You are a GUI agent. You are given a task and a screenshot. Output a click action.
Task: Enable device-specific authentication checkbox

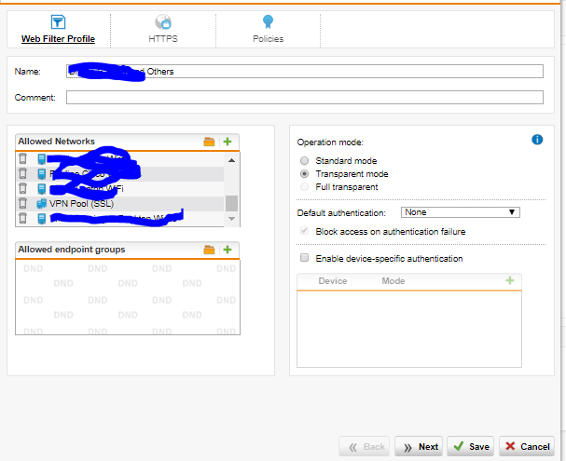point(305,258)
